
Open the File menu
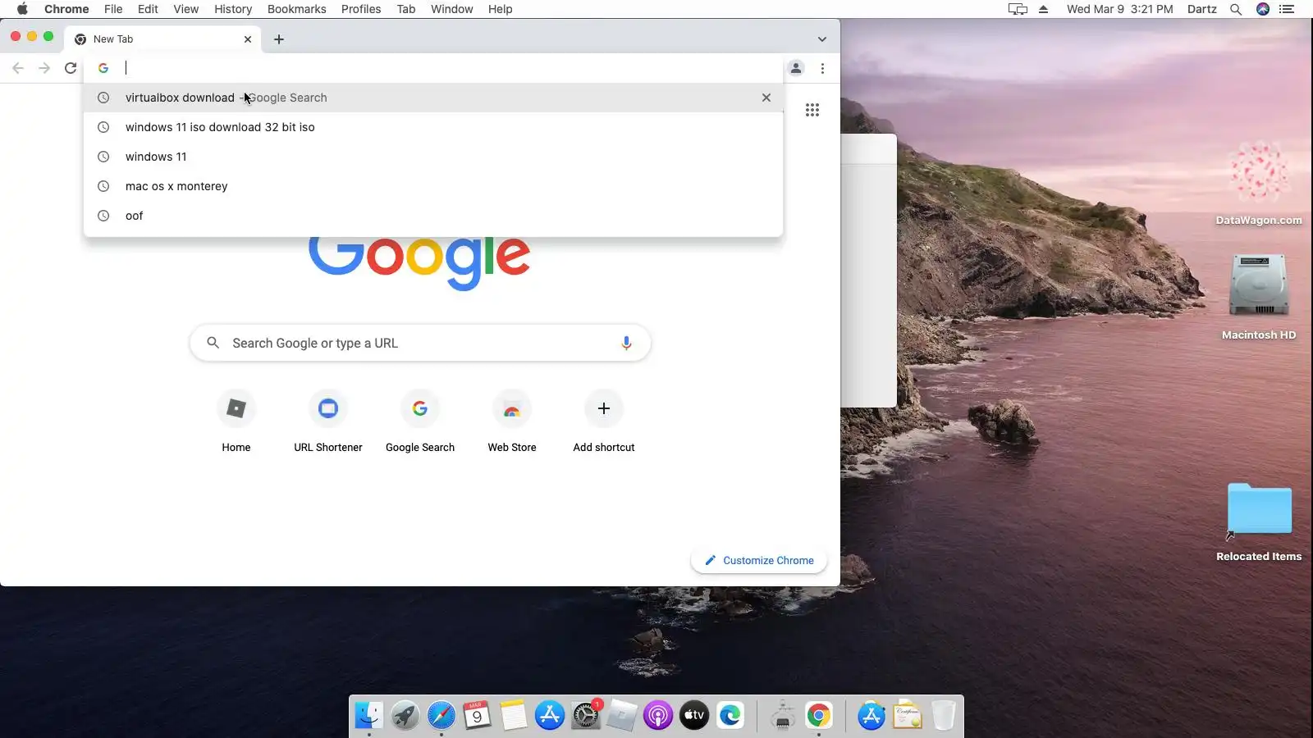pyautogui.click(x=113, y=9)
